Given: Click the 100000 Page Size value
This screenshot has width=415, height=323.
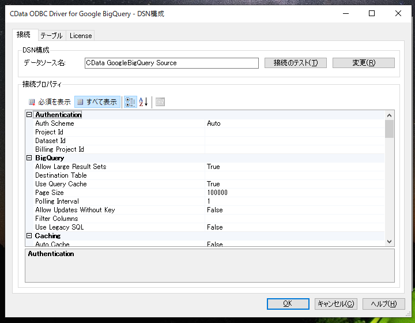Looking at the screenshot, I should tap(217, 193).
